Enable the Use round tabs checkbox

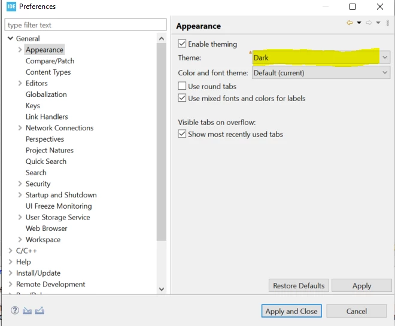(182, 86)
